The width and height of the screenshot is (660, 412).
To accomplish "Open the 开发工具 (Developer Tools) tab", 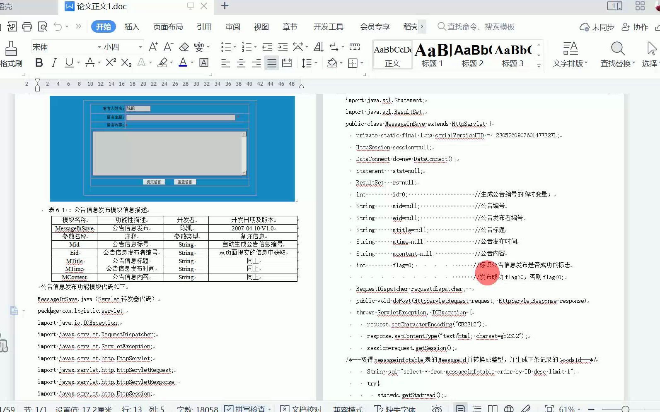I will click(x=328, y=27).
